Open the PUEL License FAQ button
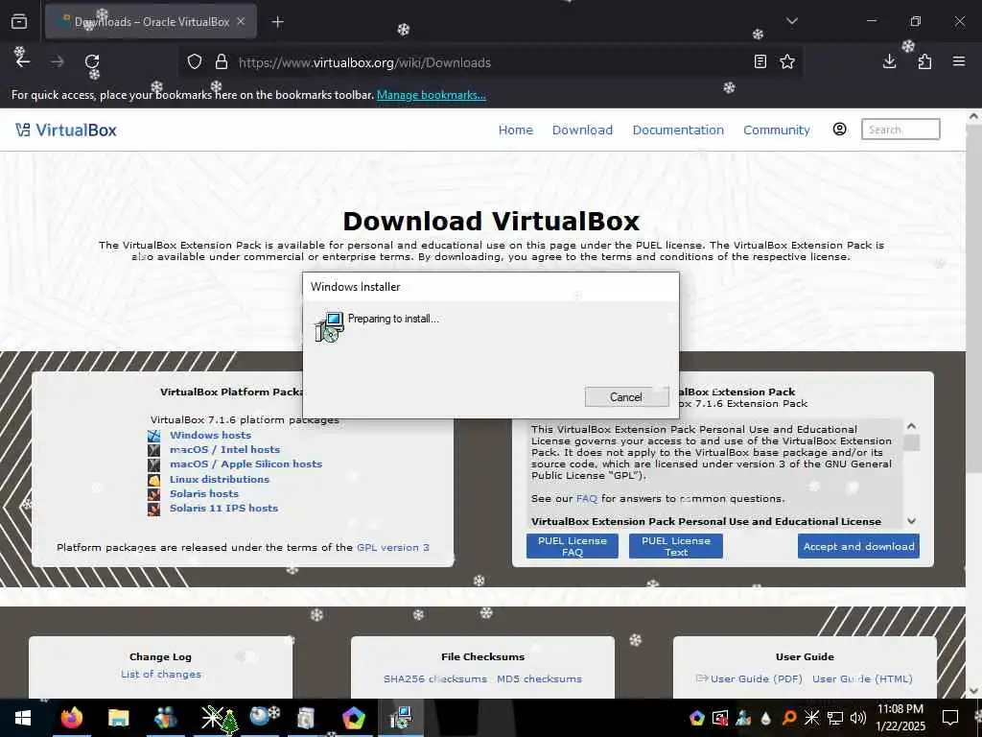Image resolution: width=982 pixels, height=737 pixels. click(x=573, y=546)
